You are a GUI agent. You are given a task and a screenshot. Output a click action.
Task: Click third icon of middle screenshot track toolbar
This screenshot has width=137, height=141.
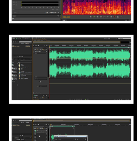(x=37, y=45)
